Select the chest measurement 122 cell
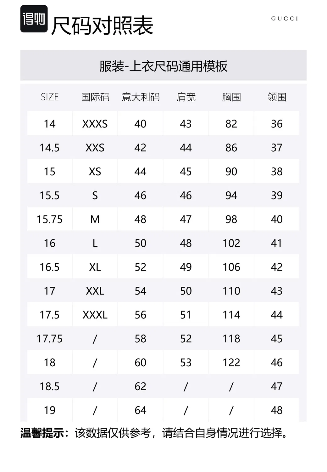Image resolution: width=327 pixels, height=472 pixels. (x=231, y=362)
